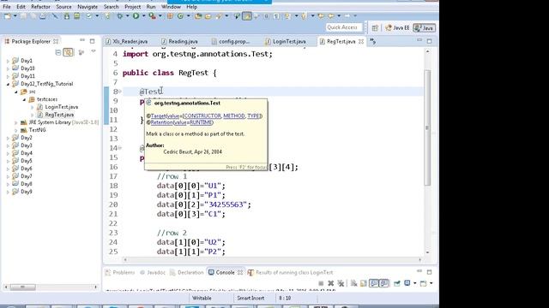Screen dimensions: 549x308
Task: Click the Run External Tools icon
Action: coord(152,16)
